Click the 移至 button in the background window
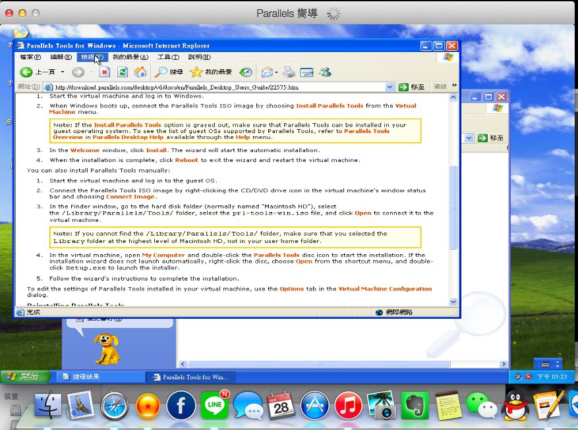Screen dimensions: 578x430 [490, 138]
